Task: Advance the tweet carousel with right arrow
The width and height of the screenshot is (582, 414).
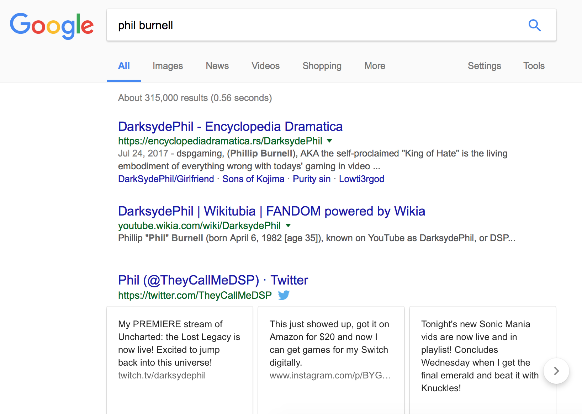Action: click(556, 371)
